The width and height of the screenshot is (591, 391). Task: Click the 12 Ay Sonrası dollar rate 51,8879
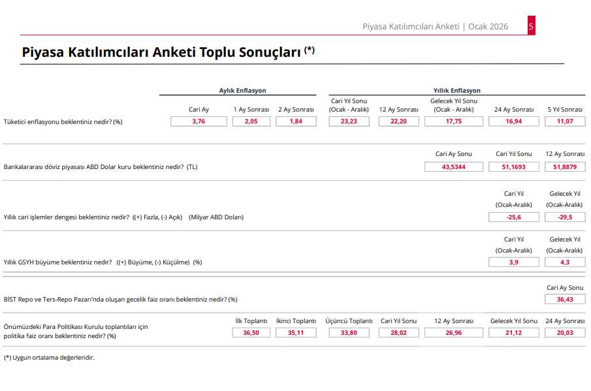[565, 167]
